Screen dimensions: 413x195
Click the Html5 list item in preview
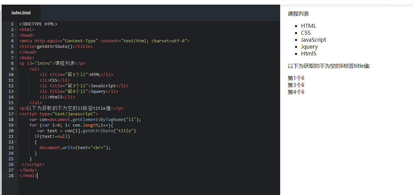pyautogui.click(x=309, y=54)
